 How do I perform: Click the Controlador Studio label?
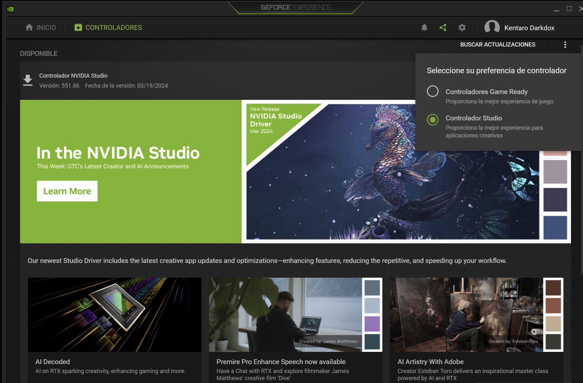[474, 118]
